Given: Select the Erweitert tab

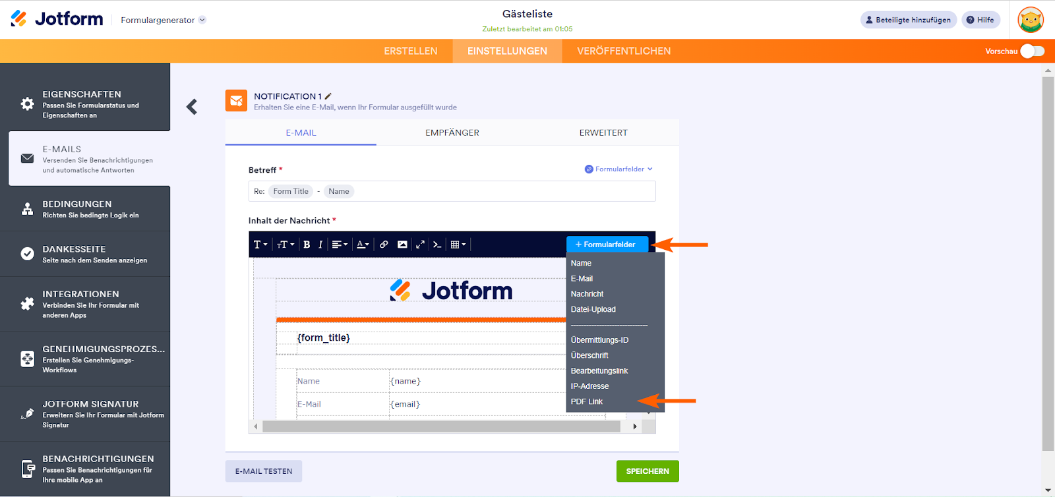Looking at the screenshot, I should click(x=603, y=132).
